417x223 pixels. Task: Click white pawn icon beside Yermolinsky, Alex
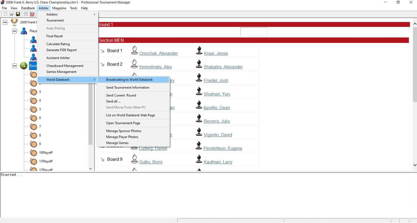pyautogui.click(x=134, y=63)
